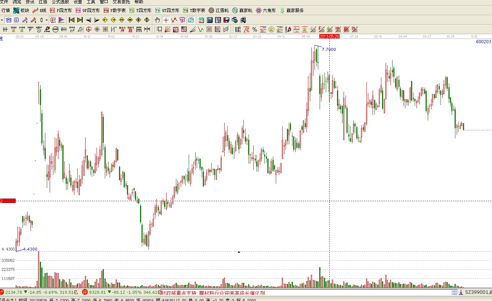
Task: Open the 交易委托 menu
Action: [x=121, y=2]
